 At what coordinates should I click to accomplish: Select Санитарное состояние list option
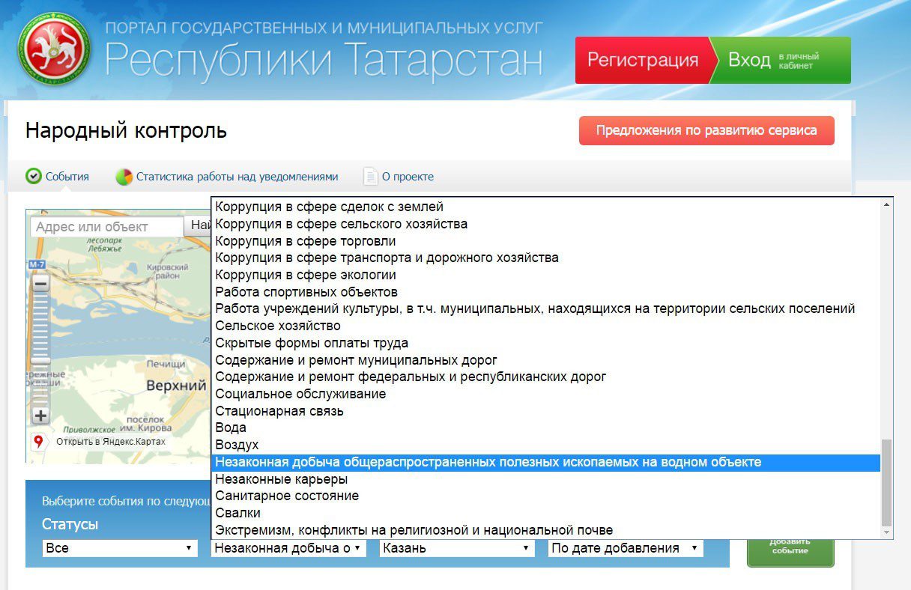click(x=287, y=496)
